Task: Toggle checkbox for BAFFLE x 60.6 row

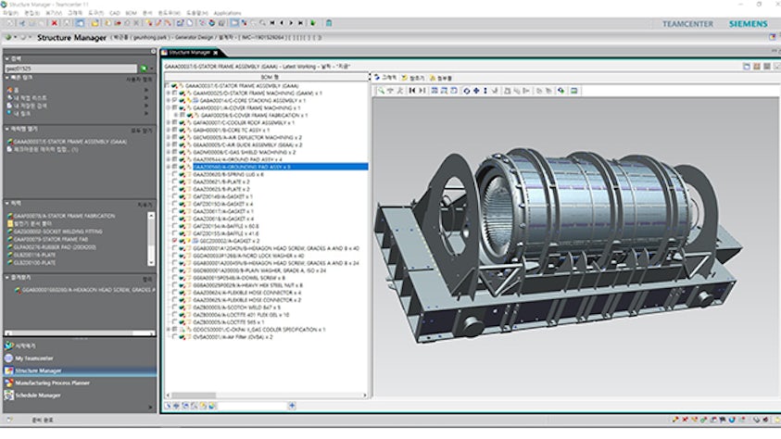Action: pyautogui.click(x=174, y=226)
